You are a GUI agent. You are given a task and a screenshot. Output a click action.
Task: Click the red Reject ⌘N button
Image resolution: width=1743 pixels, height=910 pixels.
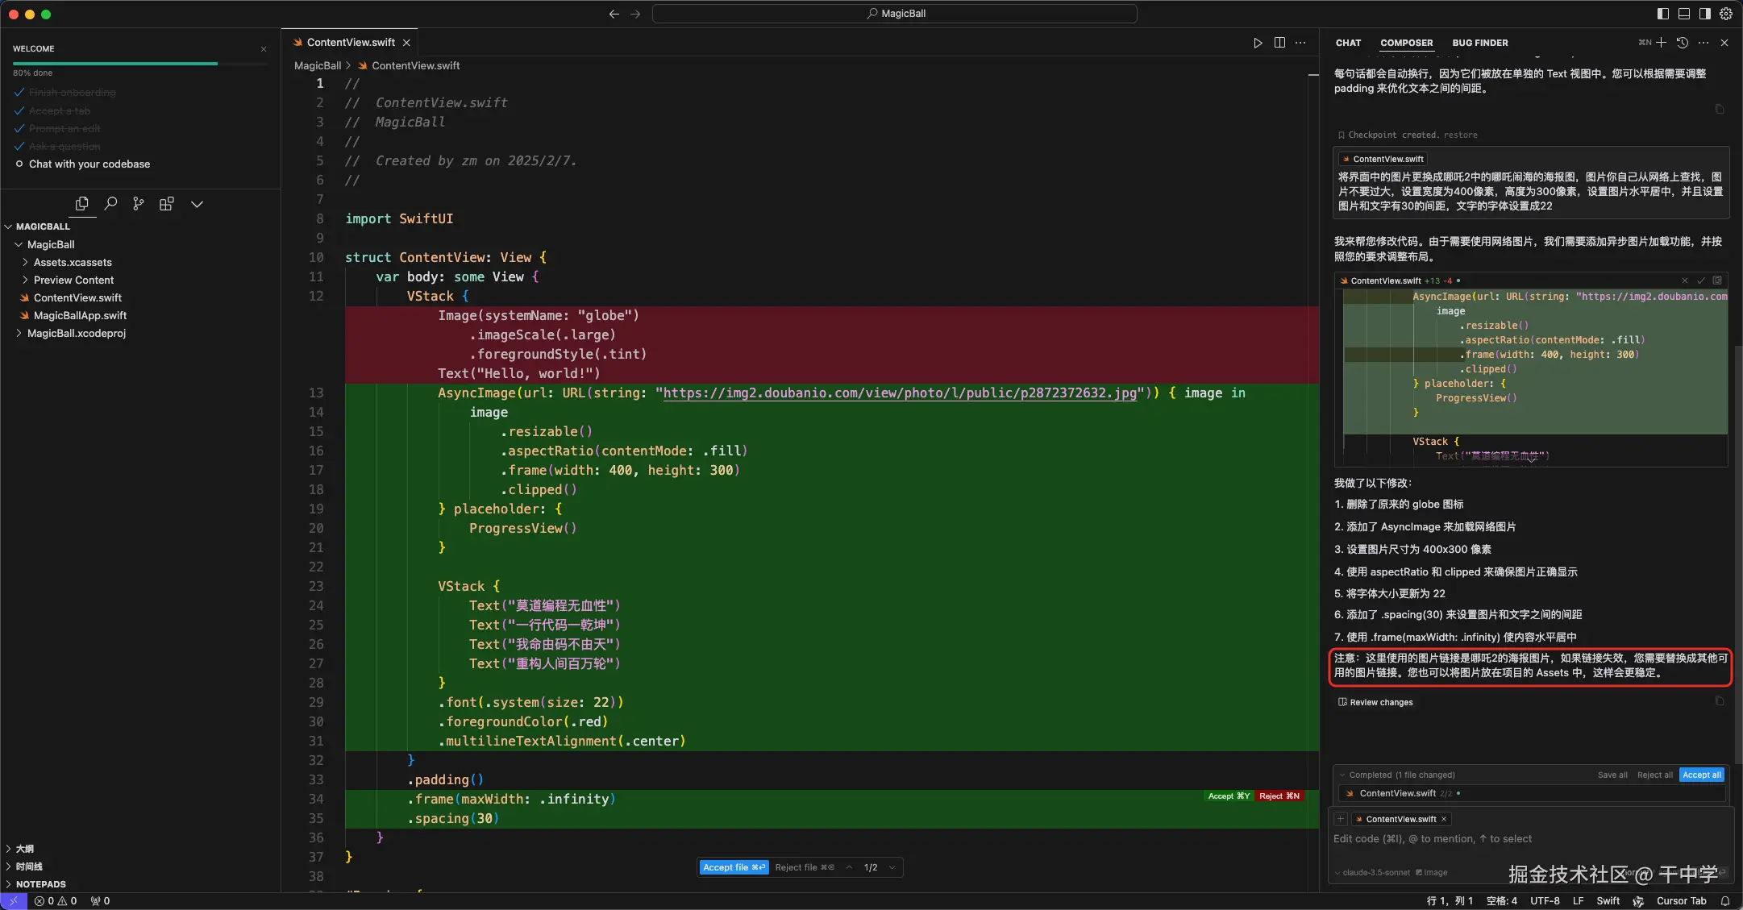(1279, 796)
